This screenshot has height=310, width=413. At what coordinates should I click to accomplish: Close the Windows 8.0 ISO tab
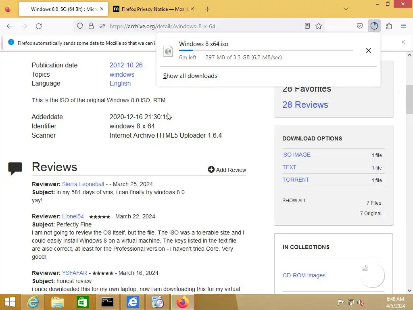(x=102, y=9)
